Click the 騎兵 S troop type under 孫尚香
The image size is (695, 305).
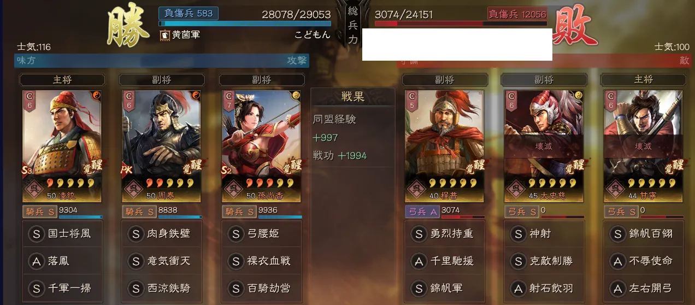[239, 211]
